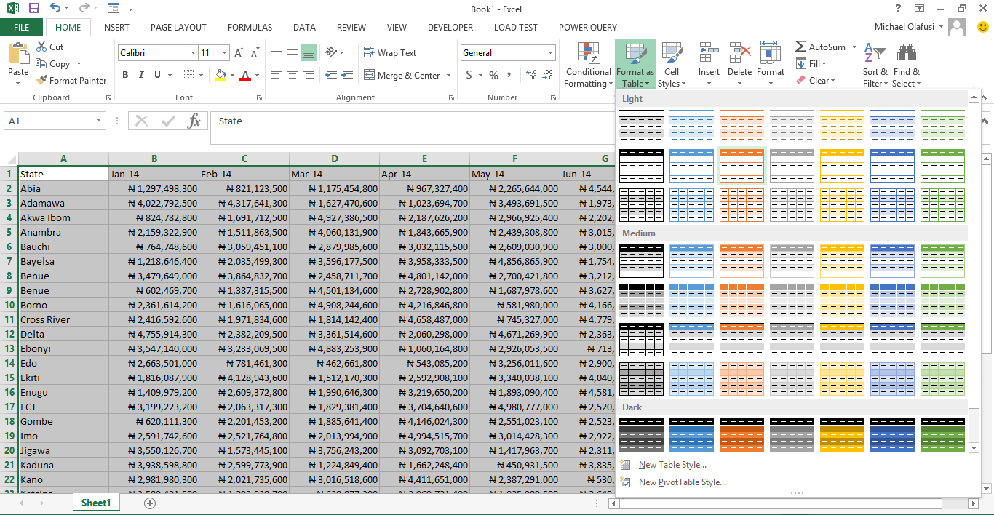Click the Percent Style icon

(492, 75)
